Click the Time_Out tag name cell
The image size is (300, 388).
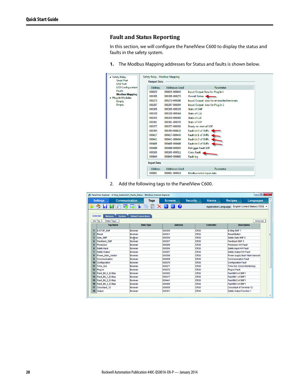pyautogui.click(x=113, y=266)
